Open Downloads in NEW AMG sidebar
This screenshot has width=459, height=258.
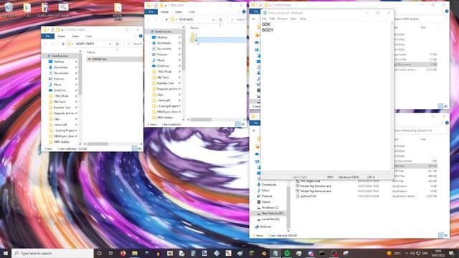(x=164, y=43)
